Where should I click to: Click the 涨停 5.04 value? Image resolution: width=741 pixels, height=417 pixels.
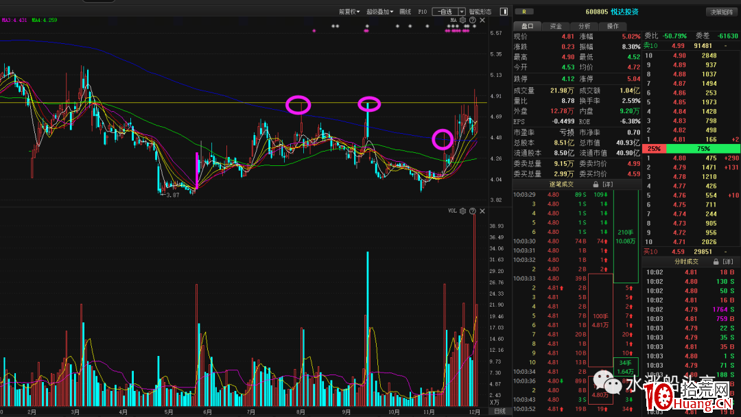pyautogui.click(x=634, y=79)
